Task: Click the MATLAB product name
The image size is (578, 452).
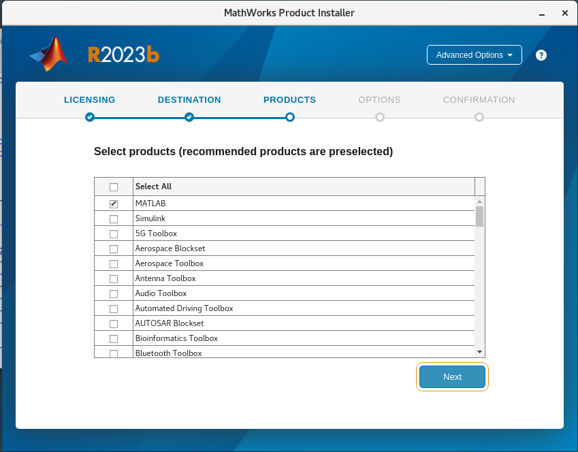Action: point(150,204)
